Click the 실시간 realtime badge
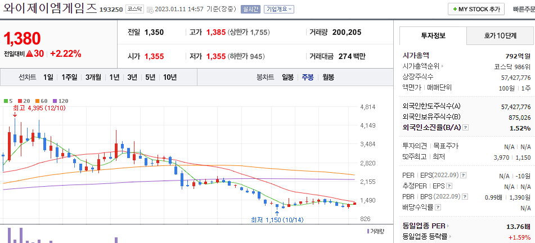This screenshot has width=535, height=243. tap(251, 10)
